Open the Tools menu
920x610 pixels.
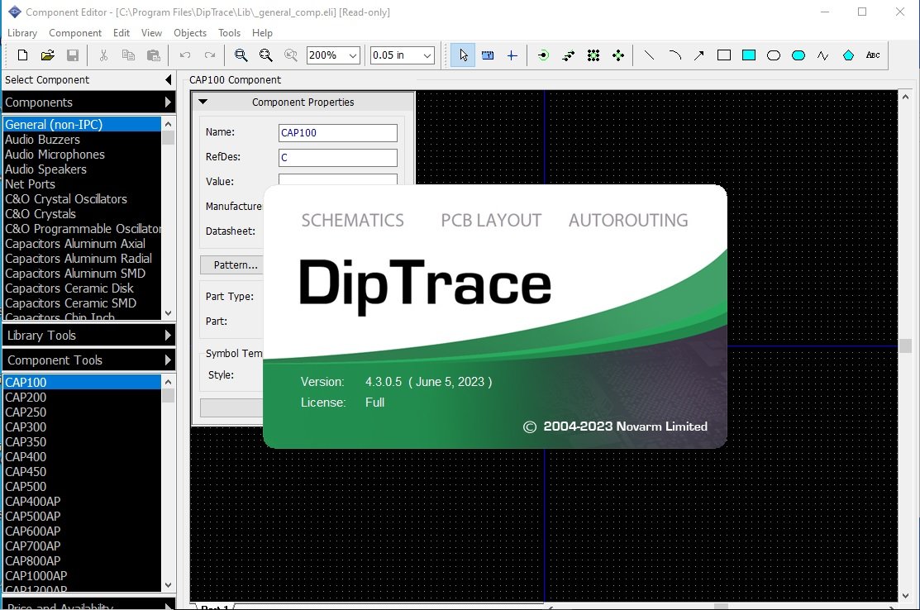[x=230, y=33]
